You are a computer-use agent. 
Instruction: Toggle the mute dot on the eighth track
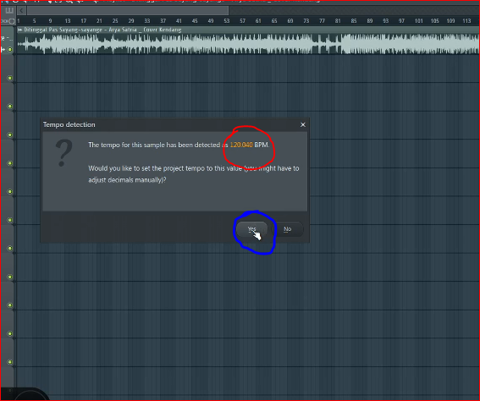pyautogui.click(x=10, y=248)
